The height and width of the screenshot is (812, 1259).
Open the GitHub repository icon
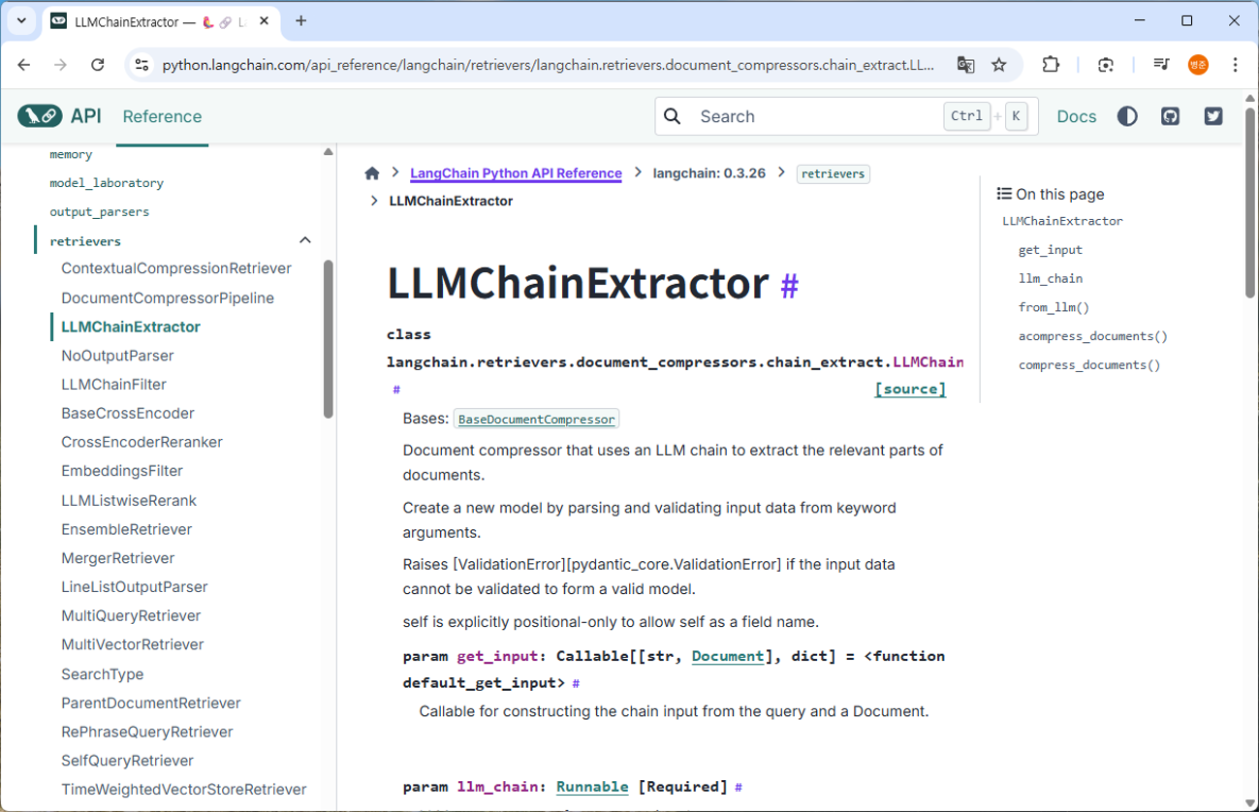pyautogui.click(x=1170, y=116)
